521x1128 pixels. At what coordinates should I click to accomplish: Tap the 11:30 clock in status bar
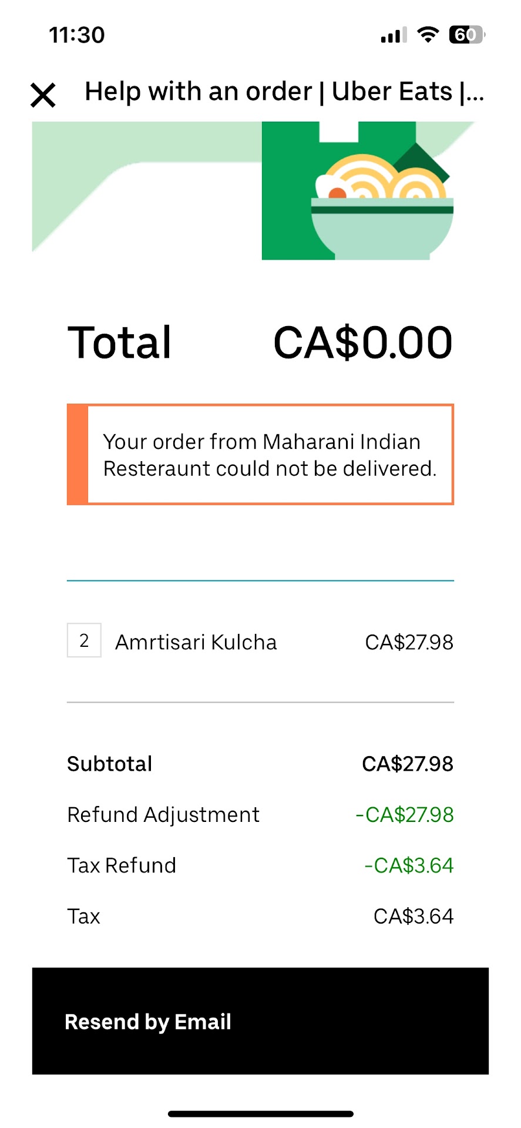click(77, 35)
